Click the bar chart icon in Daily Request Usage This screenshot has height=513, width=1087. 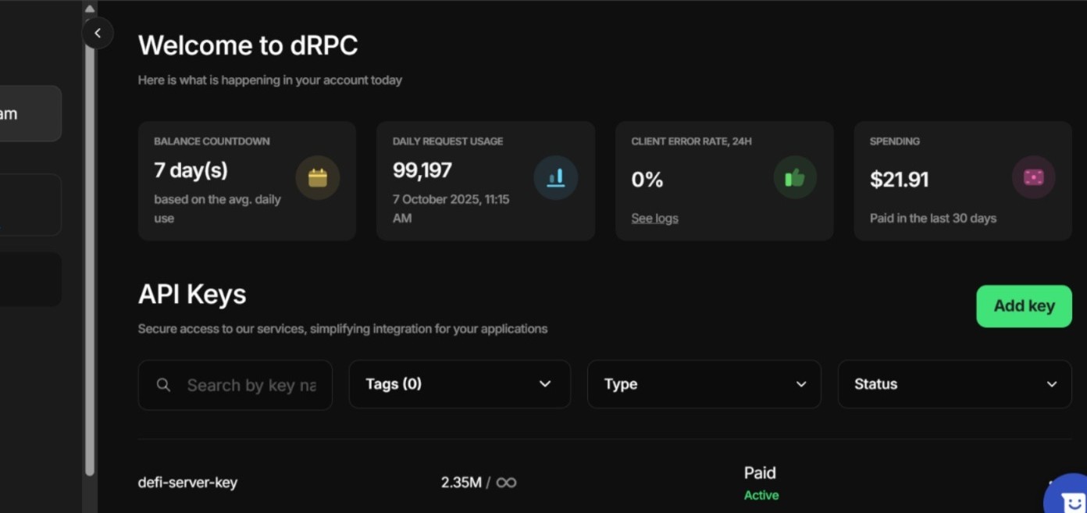point(555,178)
